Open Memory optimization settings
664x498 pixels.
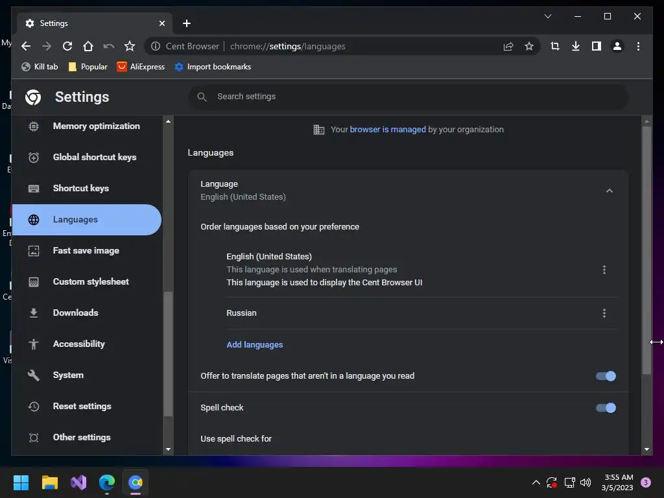[x=87, y=126]
